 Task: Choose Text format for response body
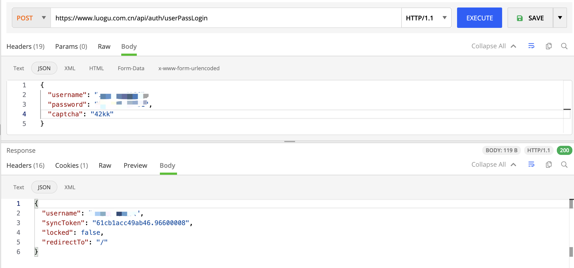[x=19, y=187]
